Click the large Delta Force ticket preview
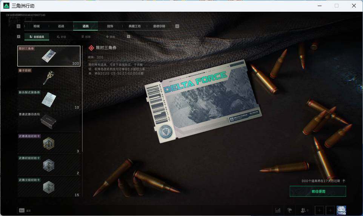The height and width of the screenshot is (216, 363). tap(203, 102)
